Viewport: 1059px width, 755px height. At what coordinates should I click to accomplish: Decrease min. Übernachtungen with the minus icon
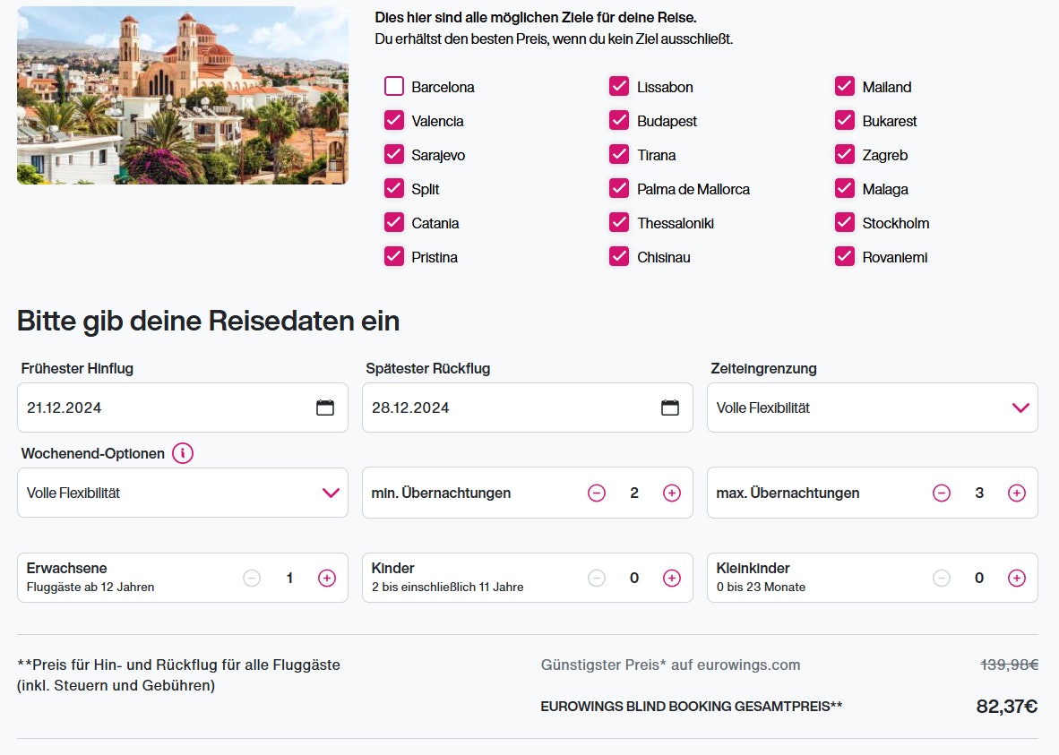tap(597, 493)
